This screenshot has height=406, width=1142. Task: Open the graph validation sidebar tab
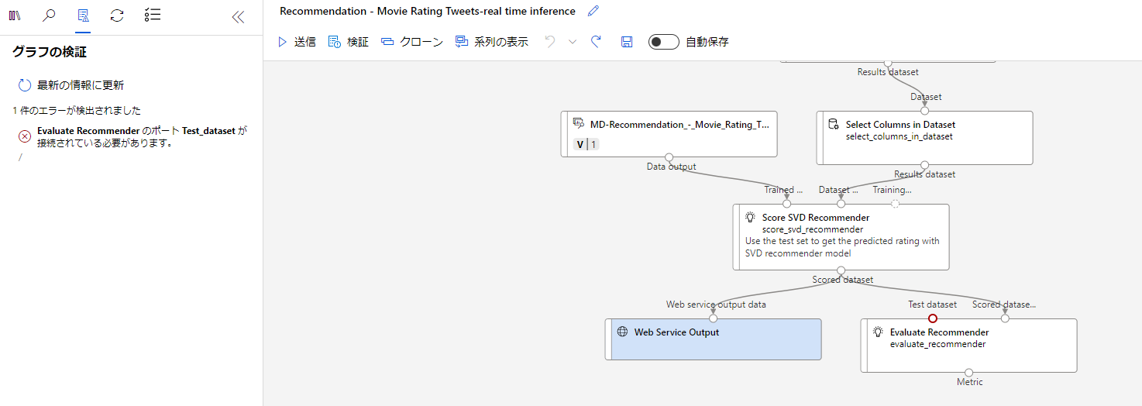click(83, 15)
